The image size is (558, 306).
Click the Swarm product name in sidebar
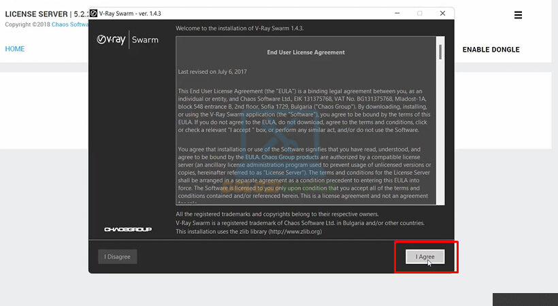(x=144, y=39)
